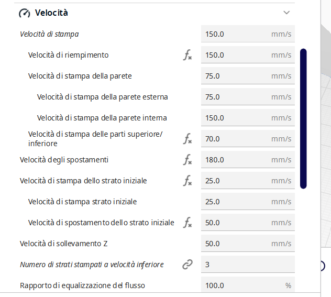
Task: Click the parete interna speed field
Action: click(236, 118)
